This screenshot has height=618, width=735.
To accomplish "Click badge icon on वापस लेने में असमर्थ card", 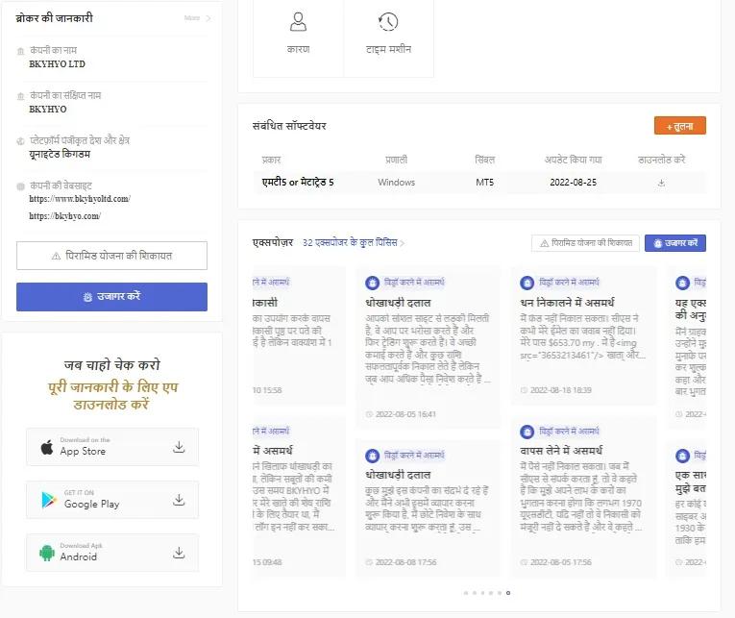I will 527,432.
